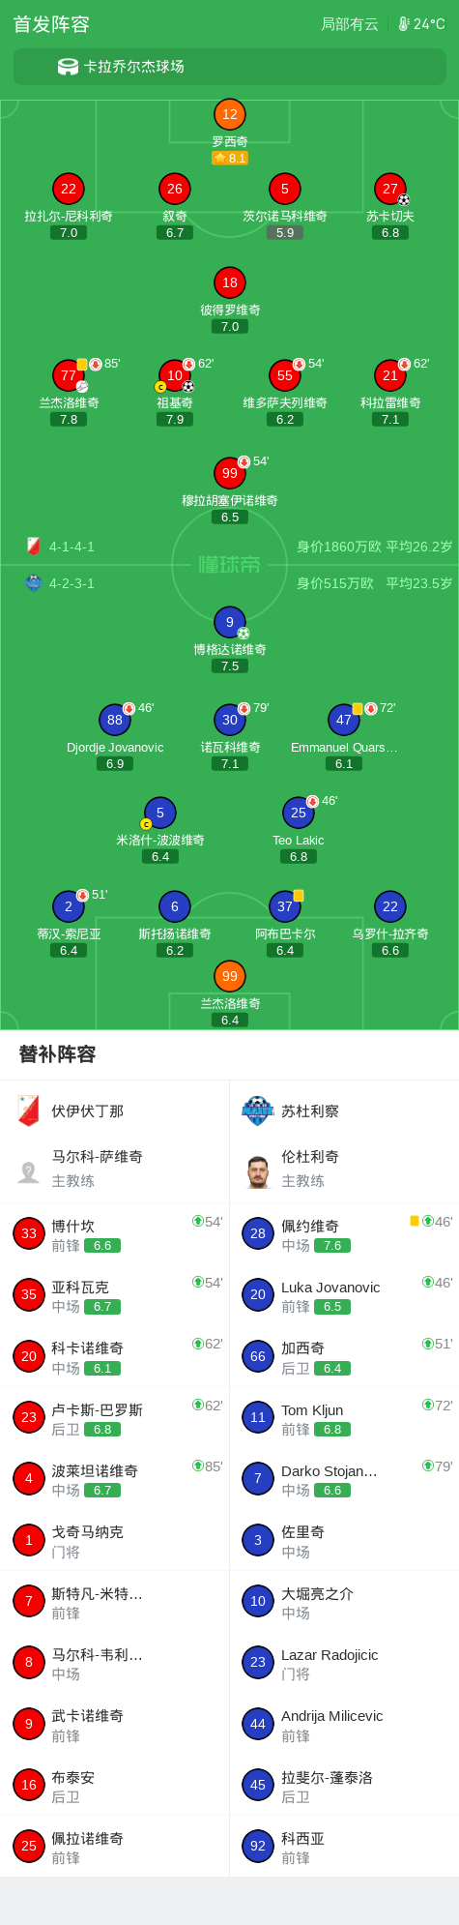
Task: Open 苏杜利察 team crest in substitutes
Action: 258,1111
